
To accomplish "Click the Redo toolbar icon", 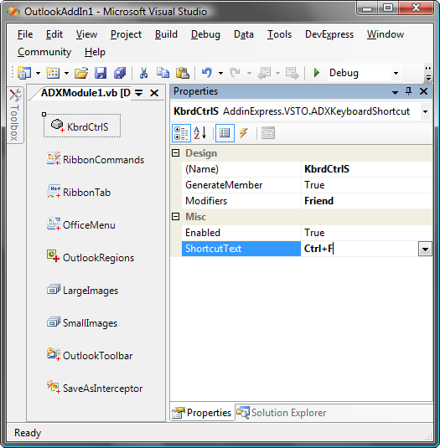I will [236, 73].
